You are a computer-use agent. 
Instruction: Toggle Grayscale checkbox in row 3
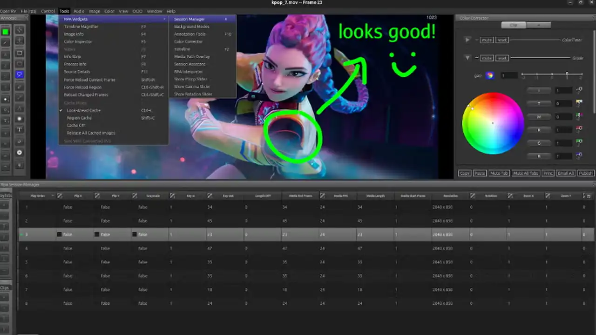pyautogui.click(x=135, y=234)
